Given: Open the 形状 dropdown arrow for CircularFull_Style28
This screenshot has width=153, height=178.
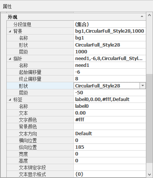Looking at the screenshot, I should (x=143, y=86).
